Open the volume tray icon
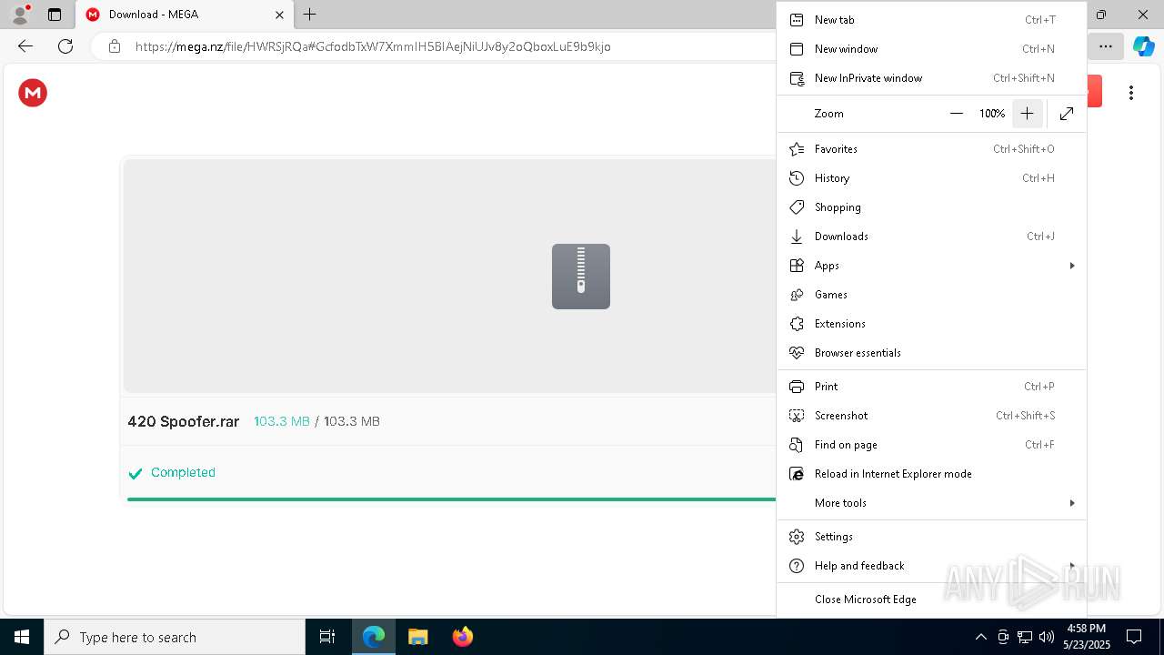The height and width of the screenshot is (655, 1164). 1046,637
